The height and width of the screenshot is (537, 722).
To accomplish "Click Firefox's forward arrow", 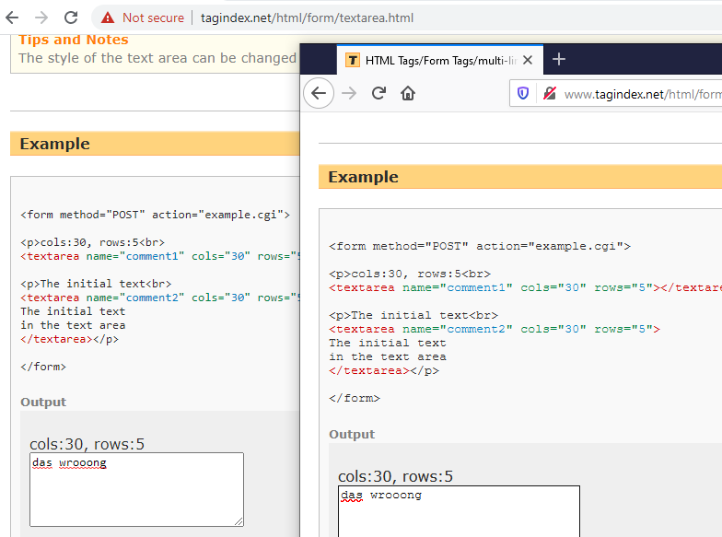I will (x=349, y=94).
